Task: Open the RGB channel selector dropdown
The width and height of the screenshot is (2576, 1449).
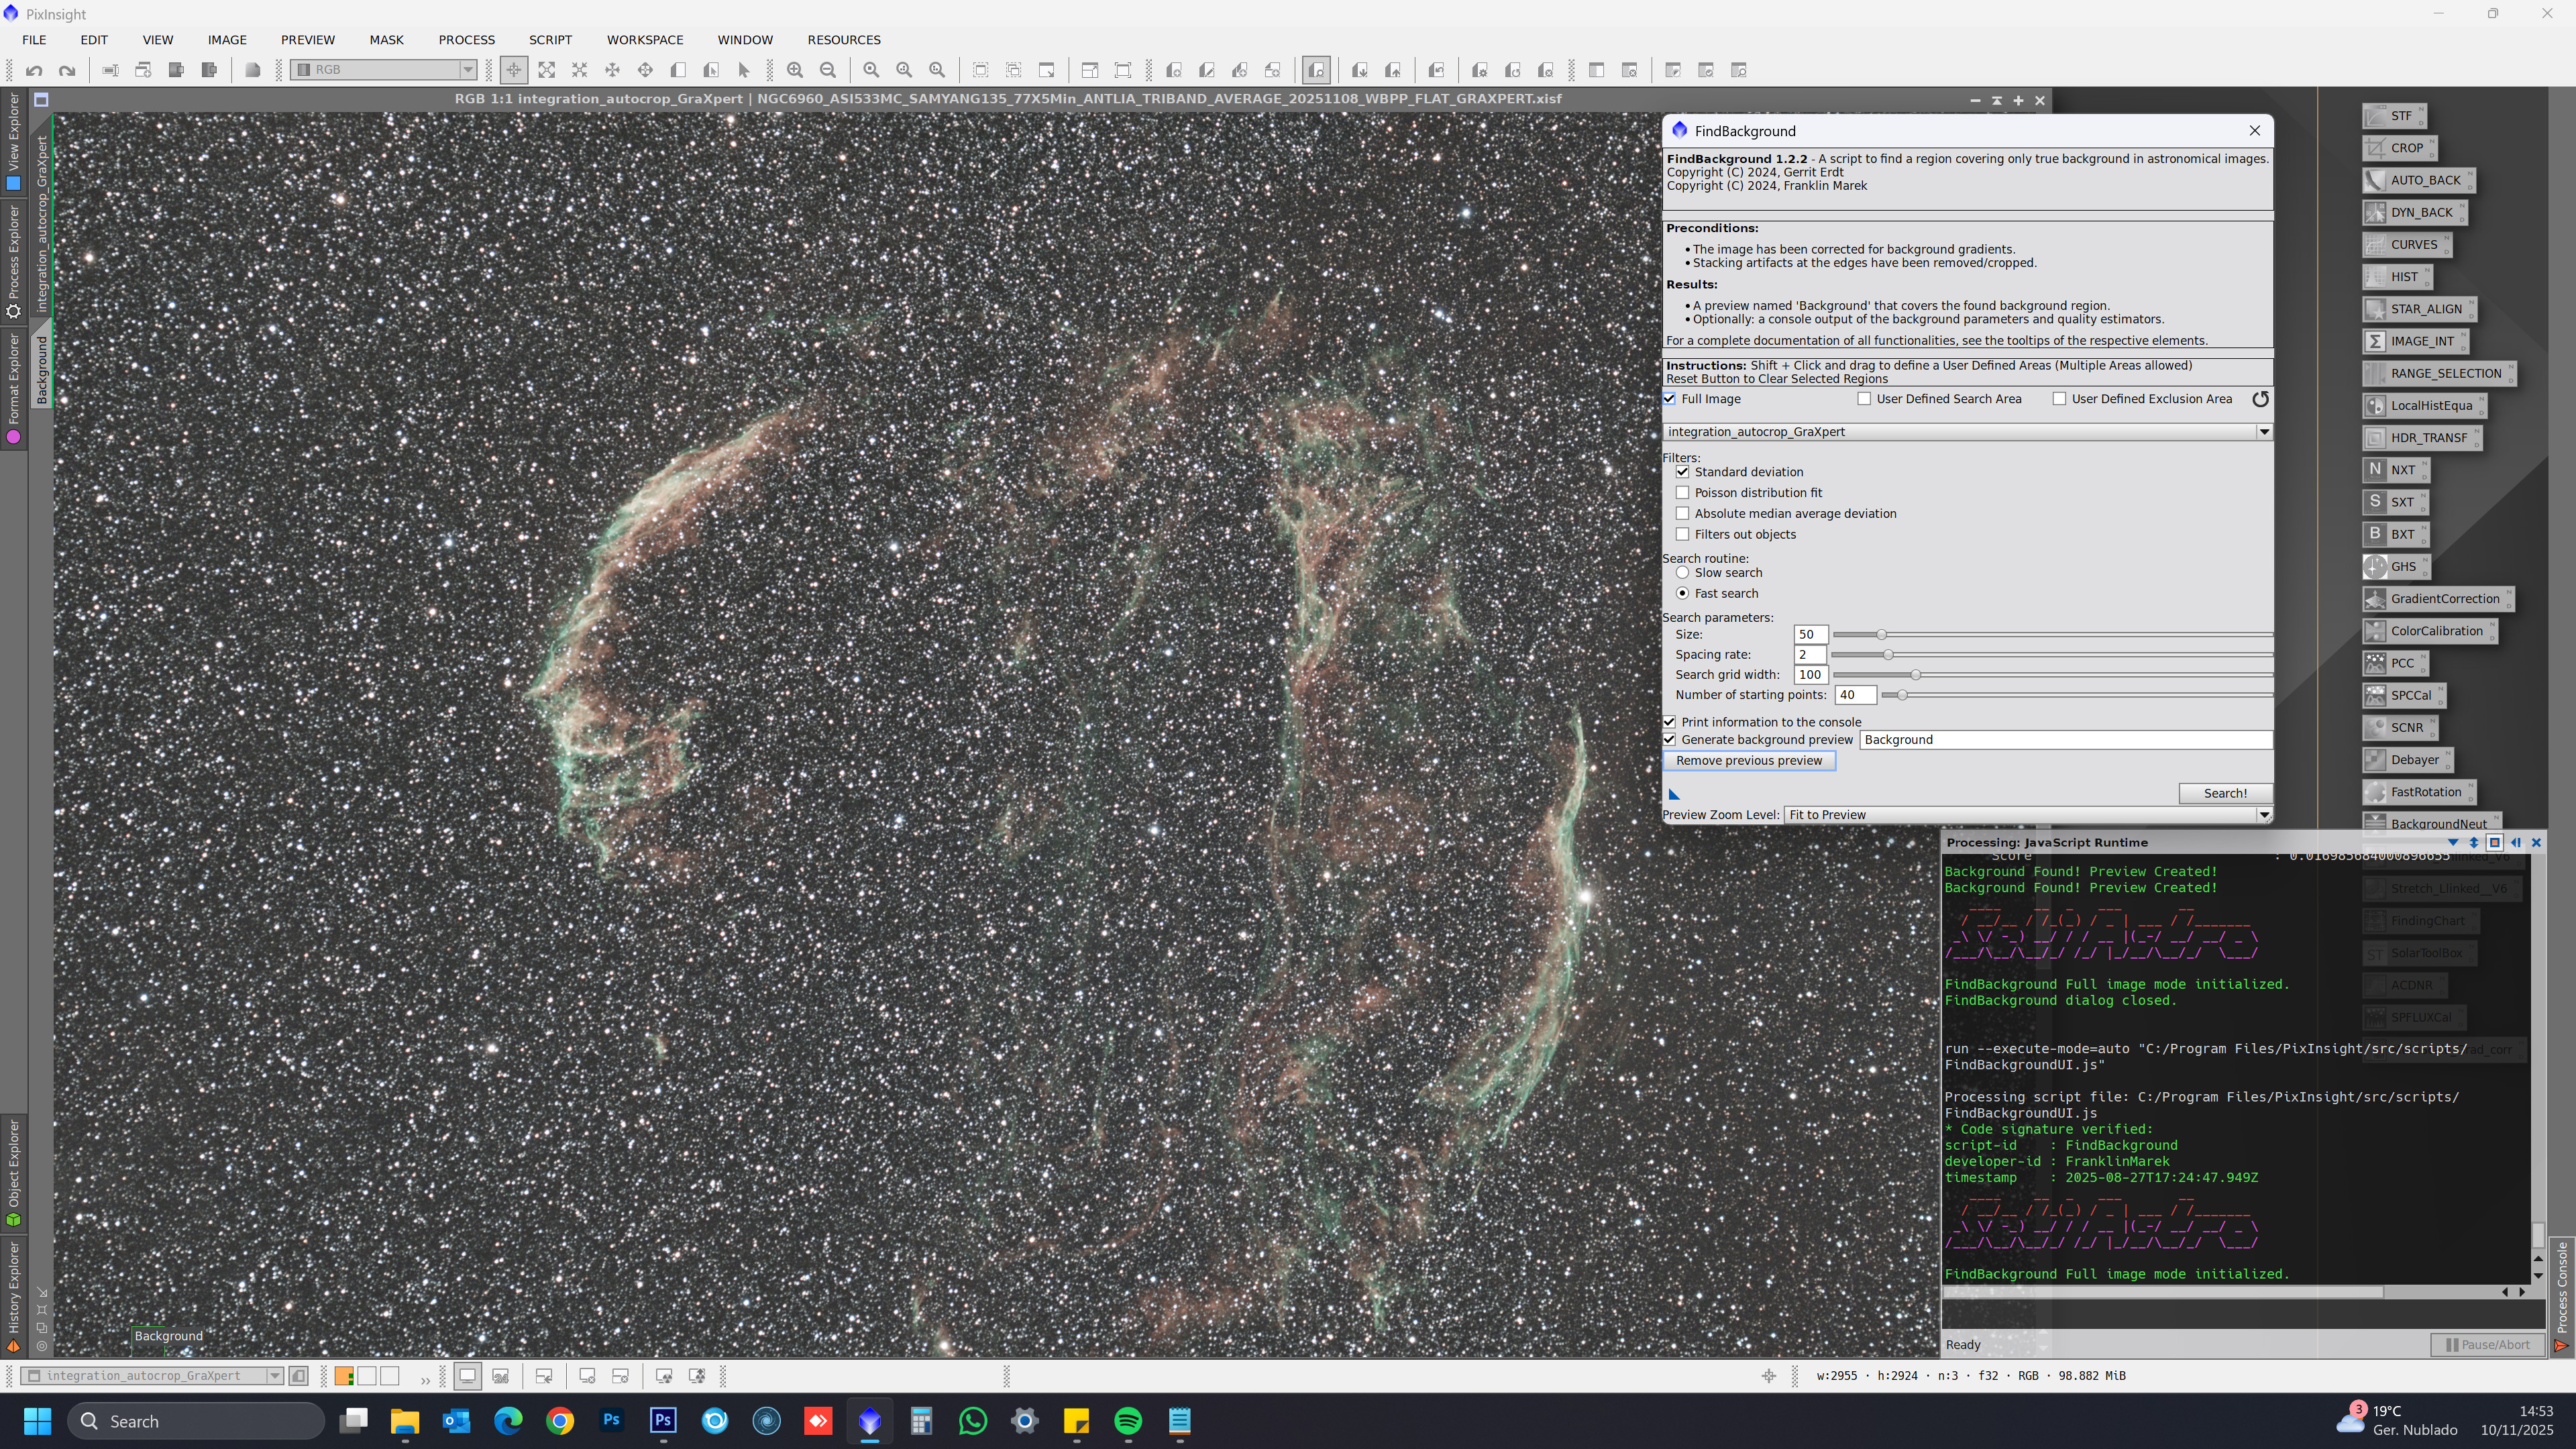Action: pyautogui.click(x=467, y=70)
